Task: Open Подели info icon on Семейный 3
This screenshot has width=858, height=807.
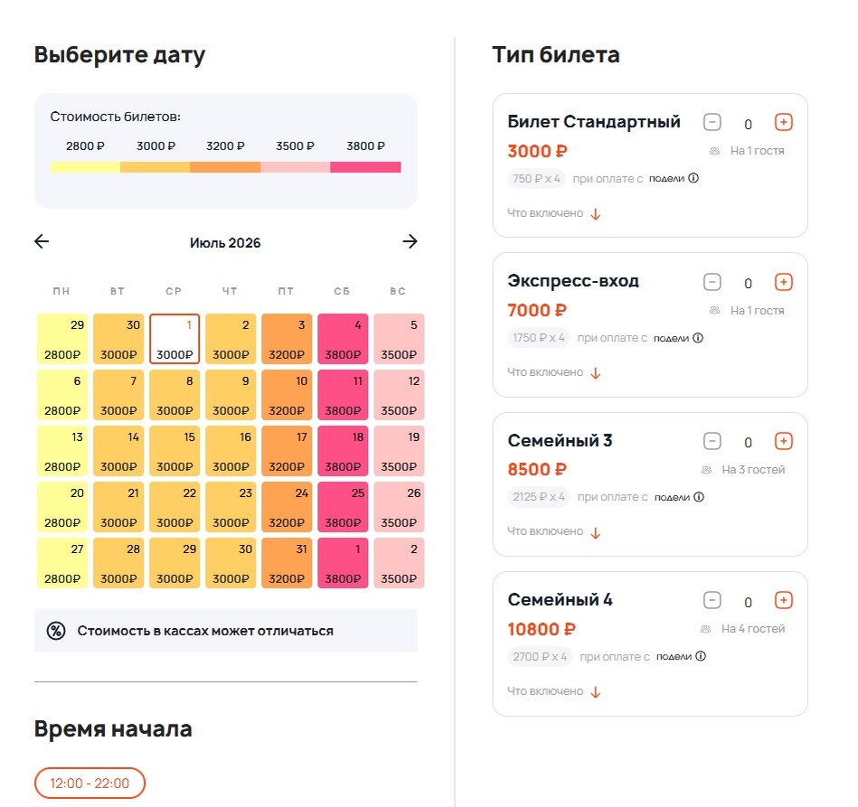Action: coord(699,497)
